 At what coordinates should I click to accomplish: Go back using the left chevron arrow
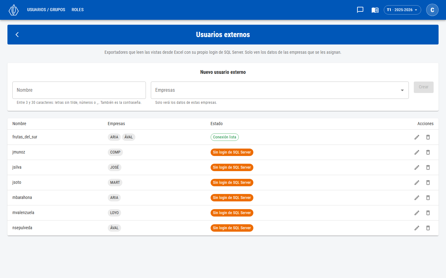(x=17, y=35)
